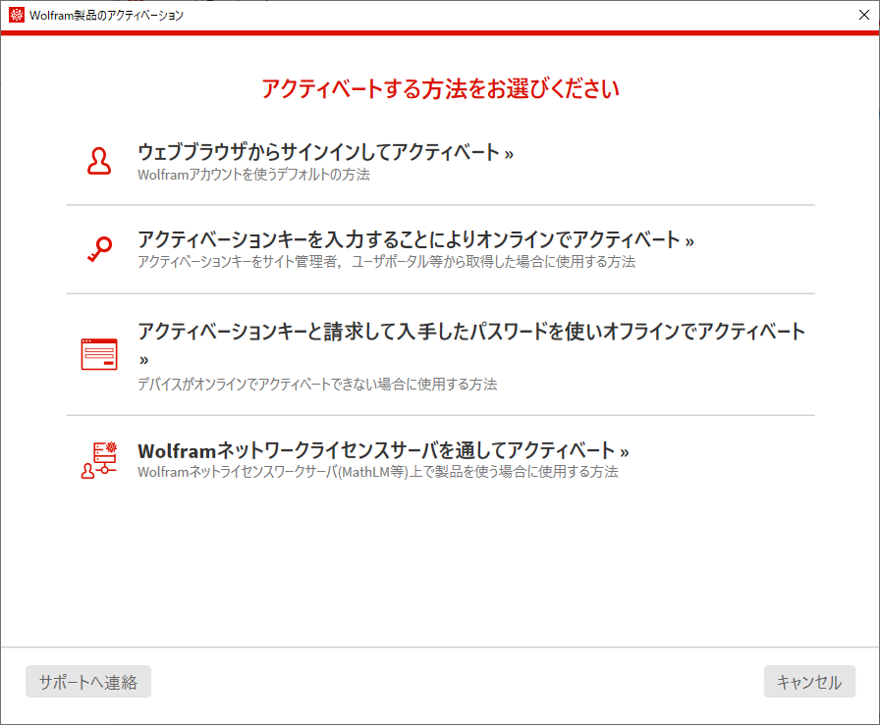
Task: Click the キャンセル button
Action: [809, 682]
